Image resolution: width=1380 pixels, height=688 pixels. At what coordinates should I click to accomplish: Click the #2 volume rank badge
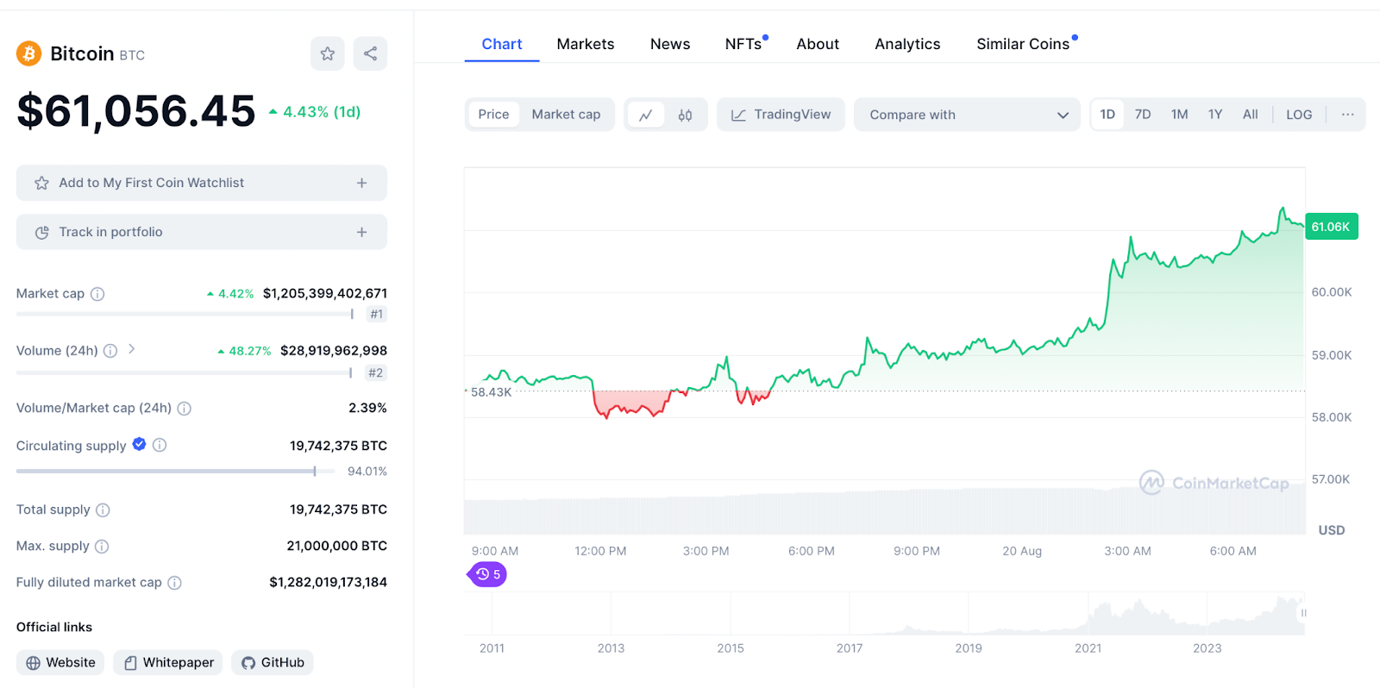(376, 373)
